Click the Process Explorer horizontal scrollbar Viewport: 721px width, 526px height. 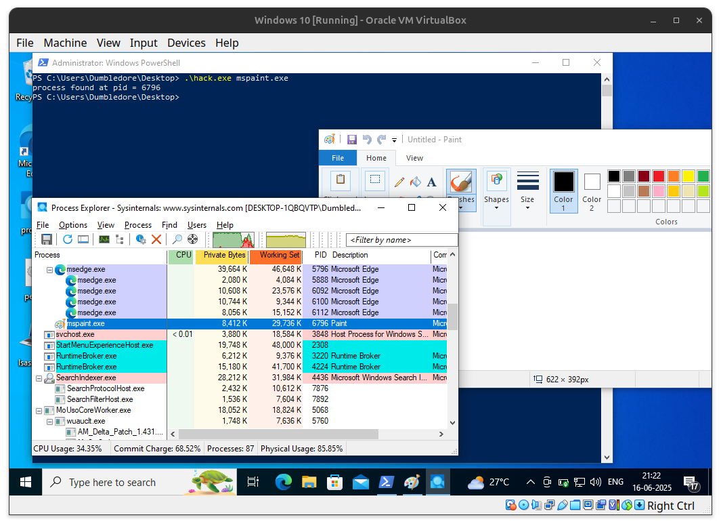tap(279, 434)
